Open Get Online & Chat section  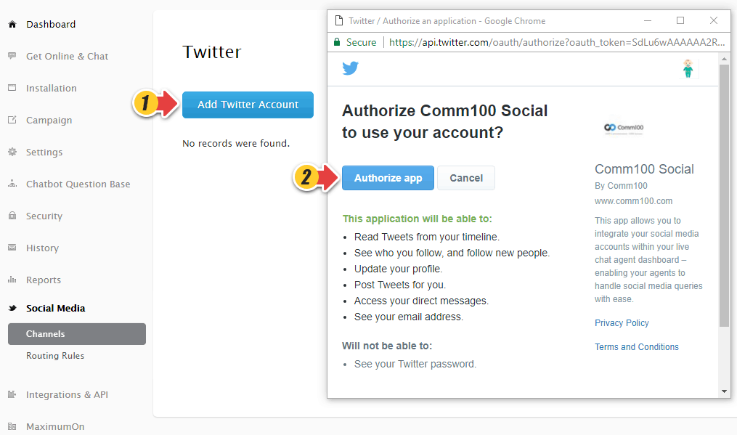click(x=68, y=56)
